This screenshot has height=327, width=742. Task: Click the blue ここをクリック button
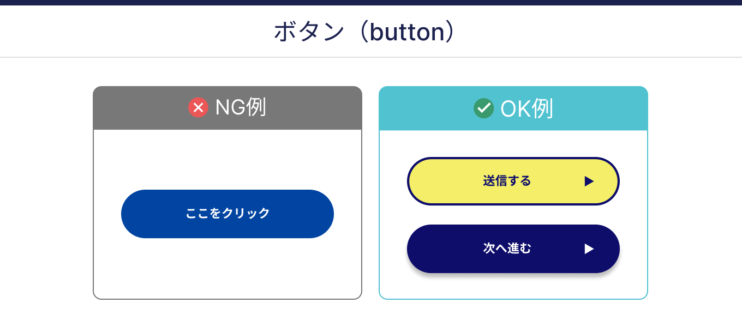[227, 214]
